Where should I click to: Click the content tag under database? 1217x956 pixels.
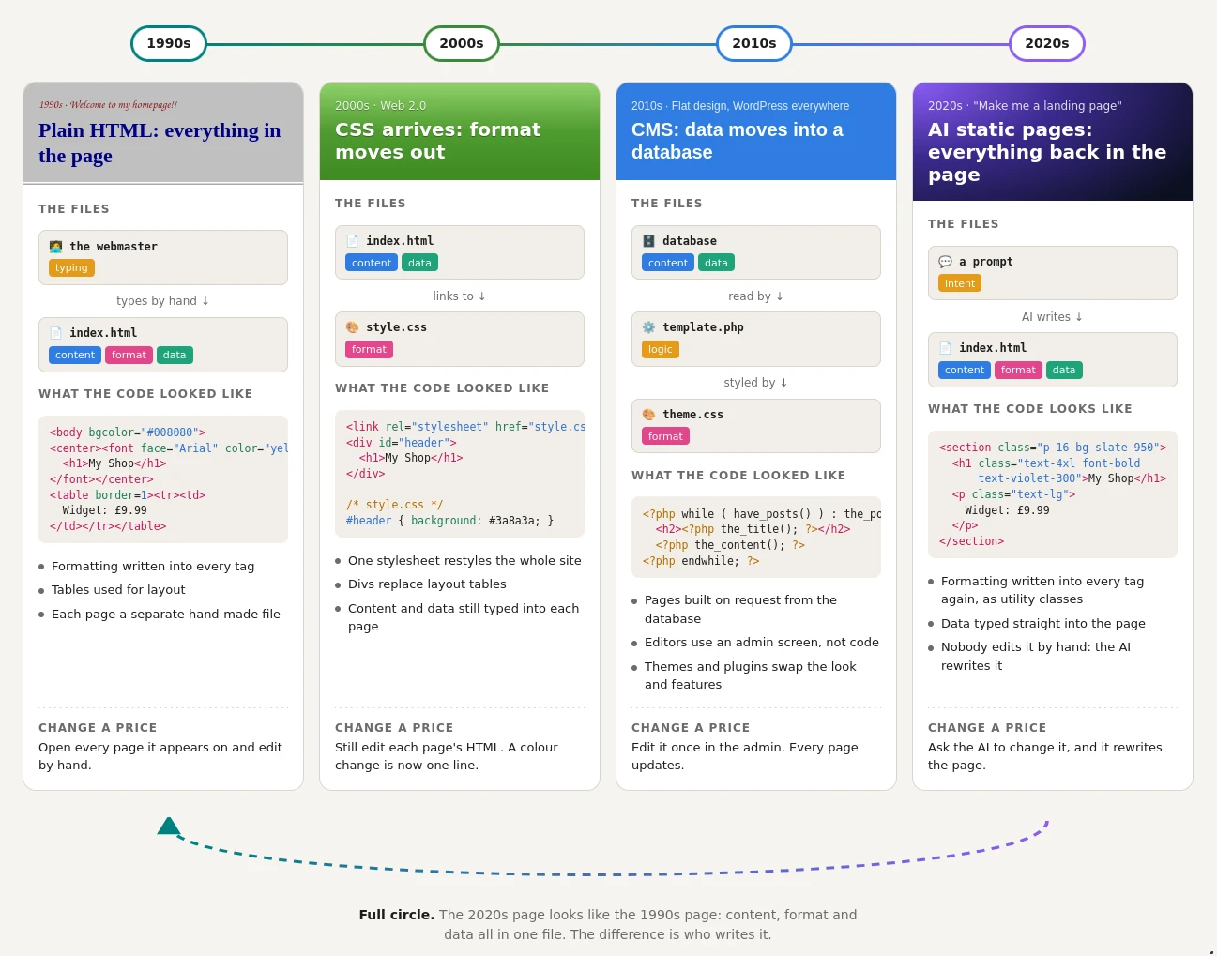[668, 263]
